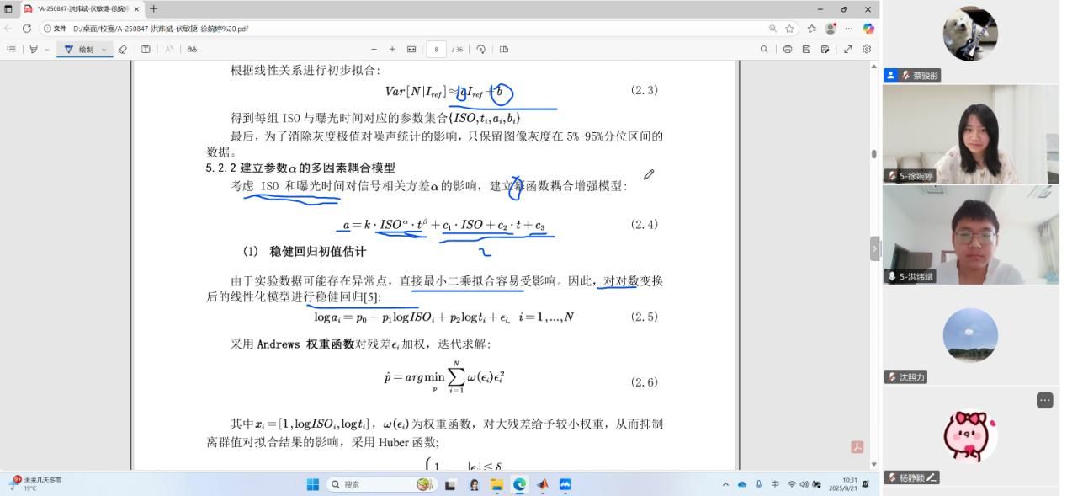The height and width of the screenshot is (496, 1067).
Task: Expand the 绘制 pen options dropdown
Action: point(104,50)
